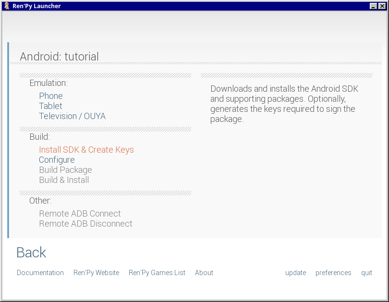Screen dimensions: 389x302
Task: Select Build Package
Action: click(65, 170)
